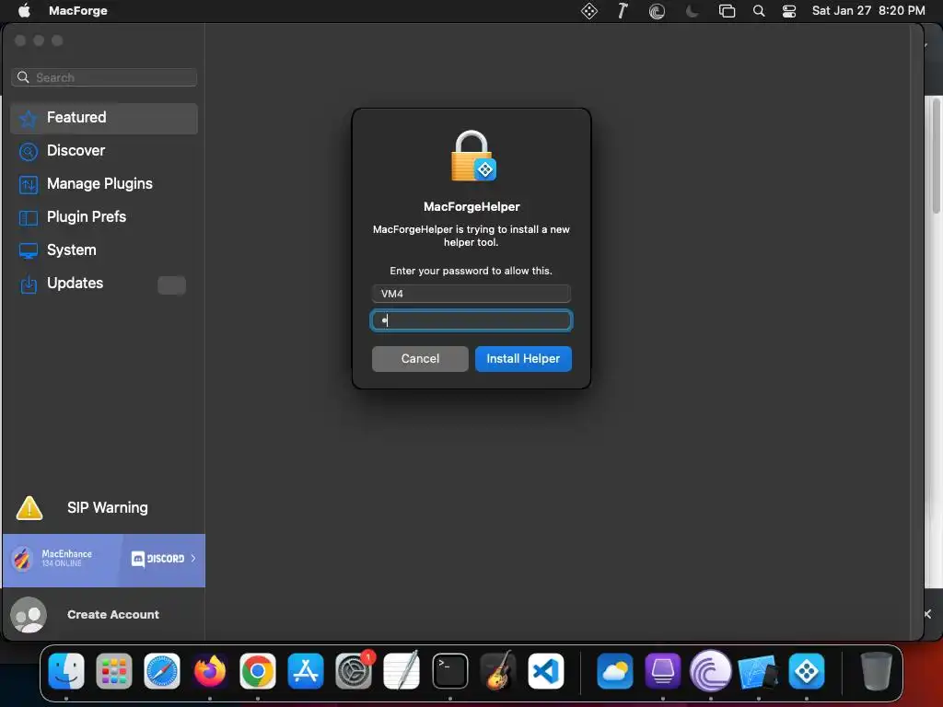This screenshot has width=943, height=707.
Task: Cancel the MacForgeHelper dialog
Action: (420, 359)
